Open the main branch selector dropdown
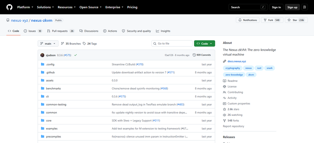314x143 pixels. tap(48, 44)
